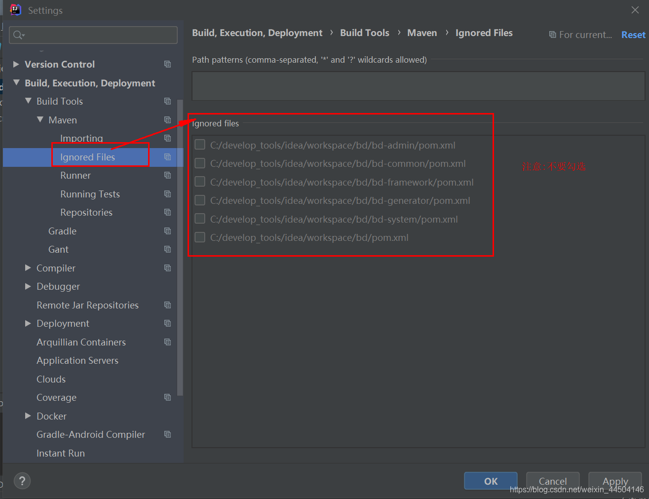
Task: Collapse the Maven node
Action: click(x=40, y=120)
